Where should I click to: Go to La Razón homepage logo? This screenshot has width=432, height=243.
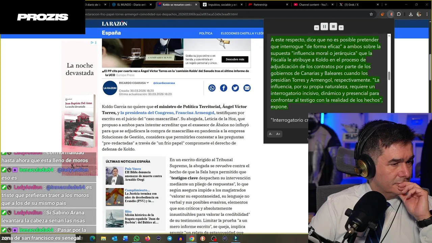[x=114, y=24]
